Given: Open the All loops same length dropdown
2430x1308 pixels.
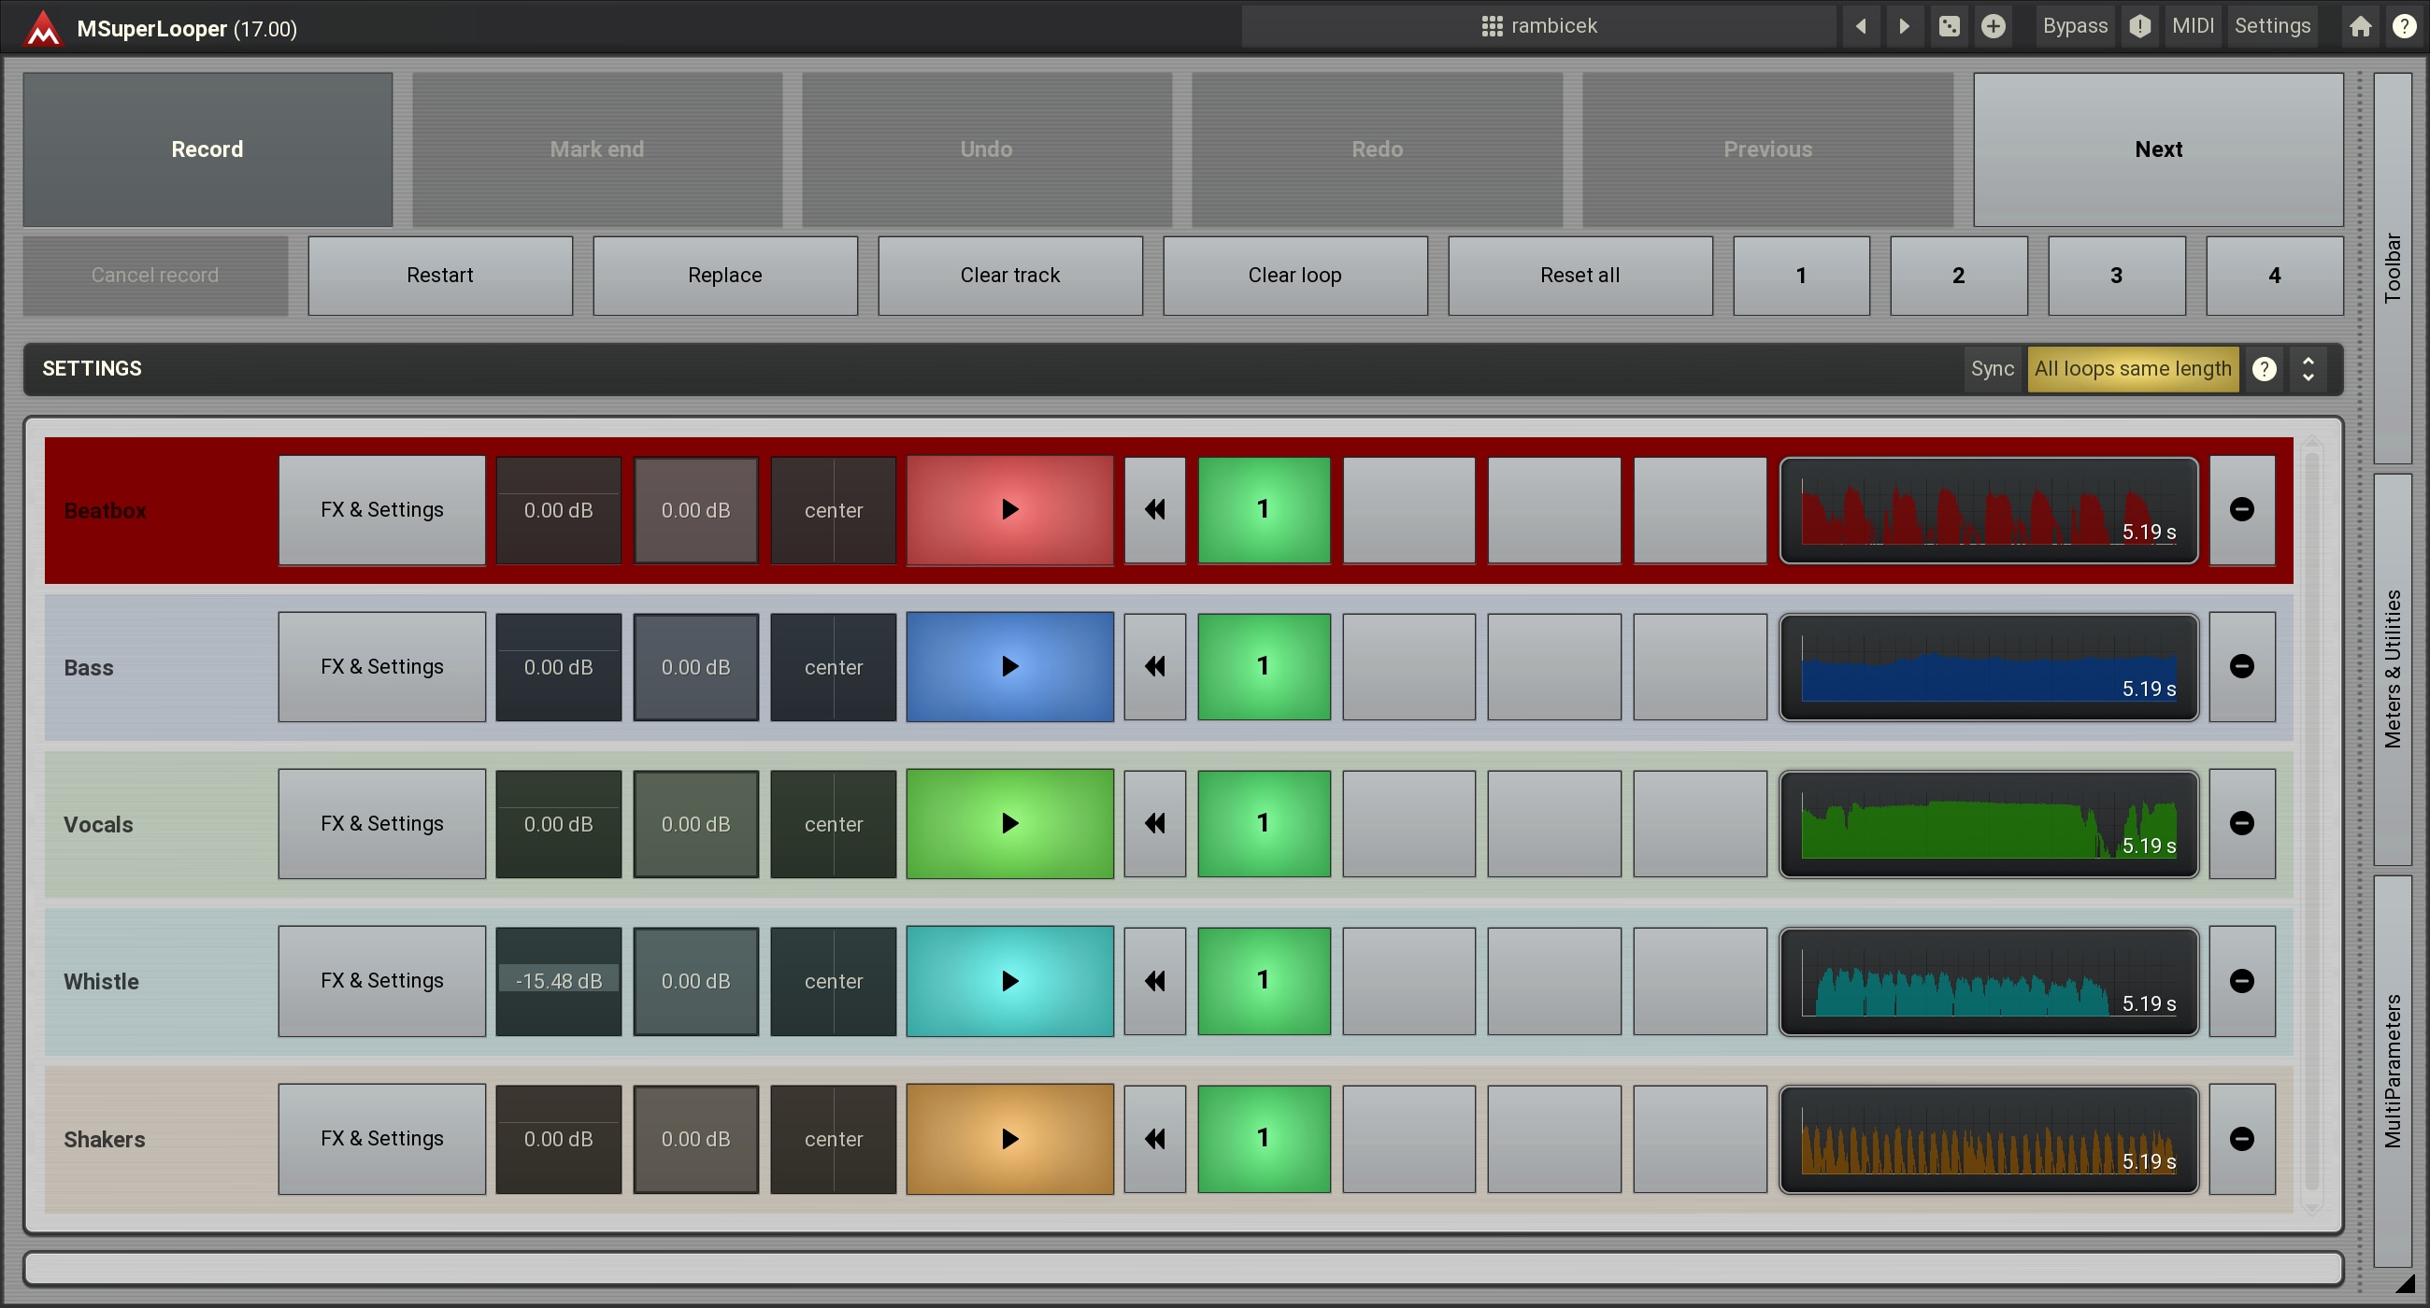Looking at the screenshot, I should click(2132, 369).
